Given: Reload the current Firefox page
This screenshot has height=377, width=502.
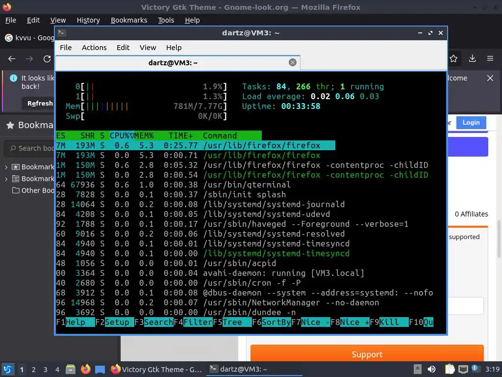Looking at the screenshot, I should click(47, 59).
